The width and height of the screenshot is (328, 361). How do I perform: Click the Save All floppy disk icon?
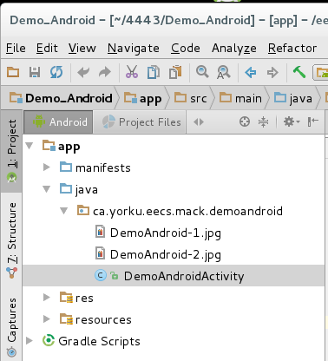pyautogui.click(x=35, y=72)
